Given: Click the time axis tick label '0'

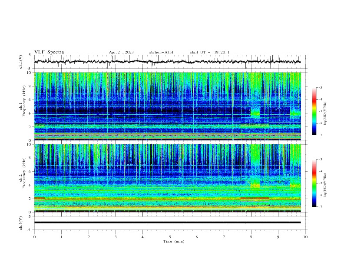Looking at the screenshot, I should coord(34,237).
